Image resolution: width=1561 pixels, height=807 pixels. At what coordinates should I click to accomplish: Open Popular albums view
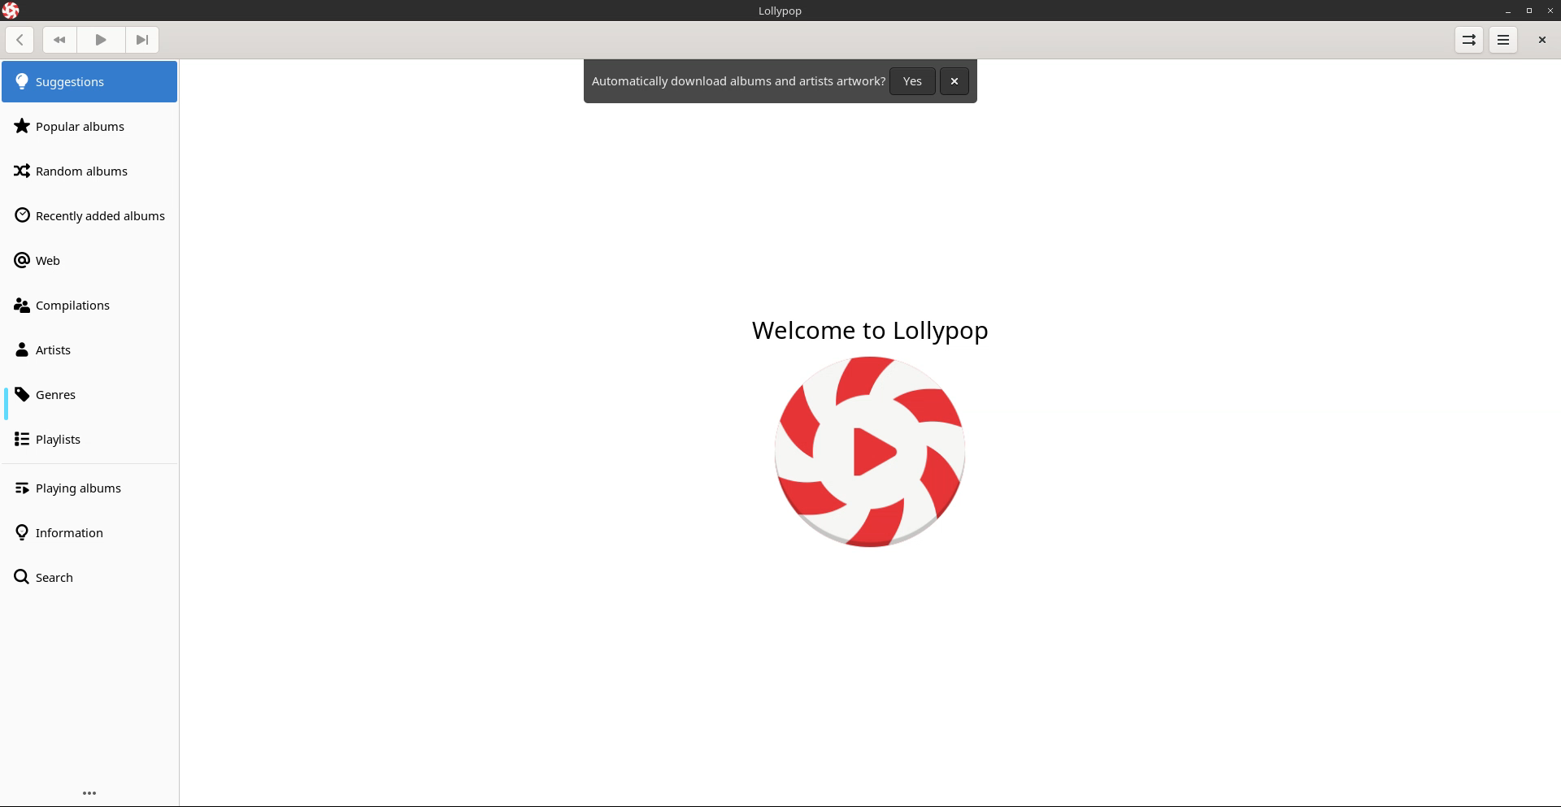point(89,127)
